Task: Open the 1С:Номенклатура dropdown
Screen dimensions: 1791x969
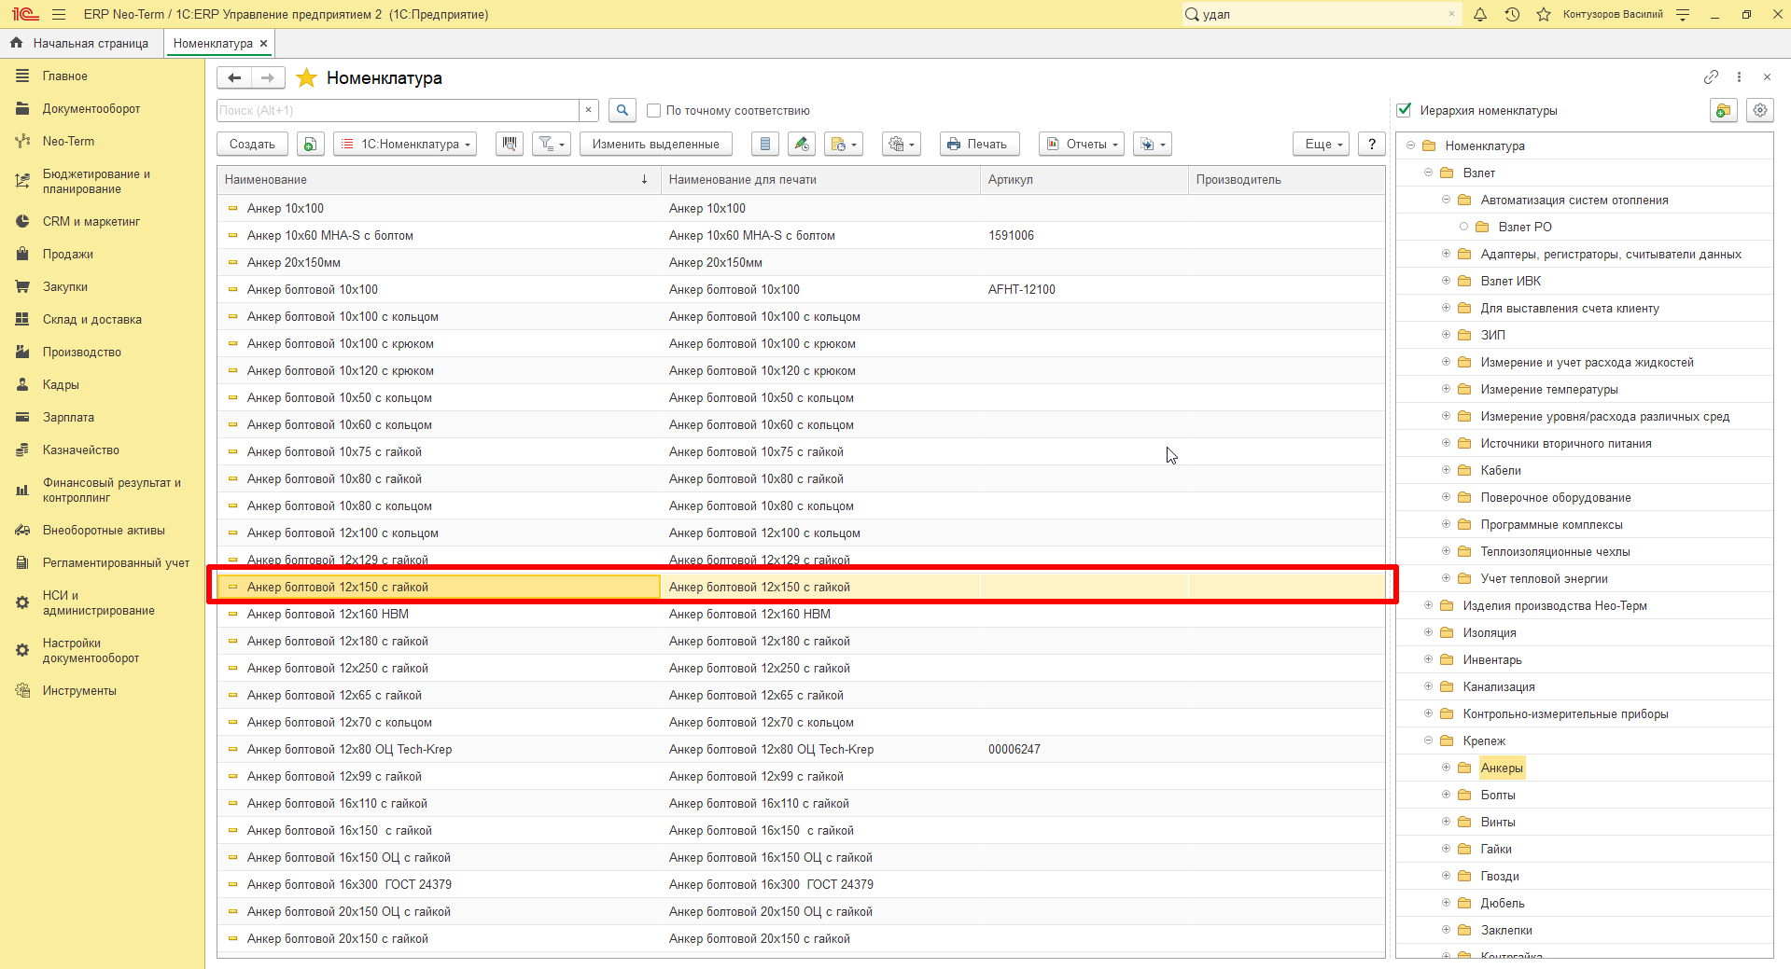Action: (x=405, y=144)
